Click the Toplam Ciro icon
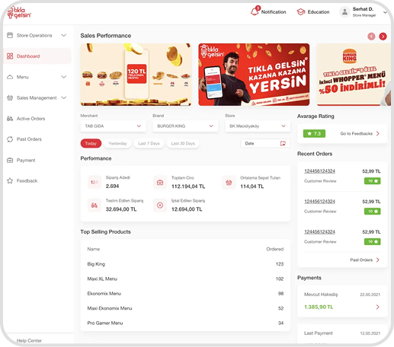This screenshot has width=394, height=347. tap(160, 182)
